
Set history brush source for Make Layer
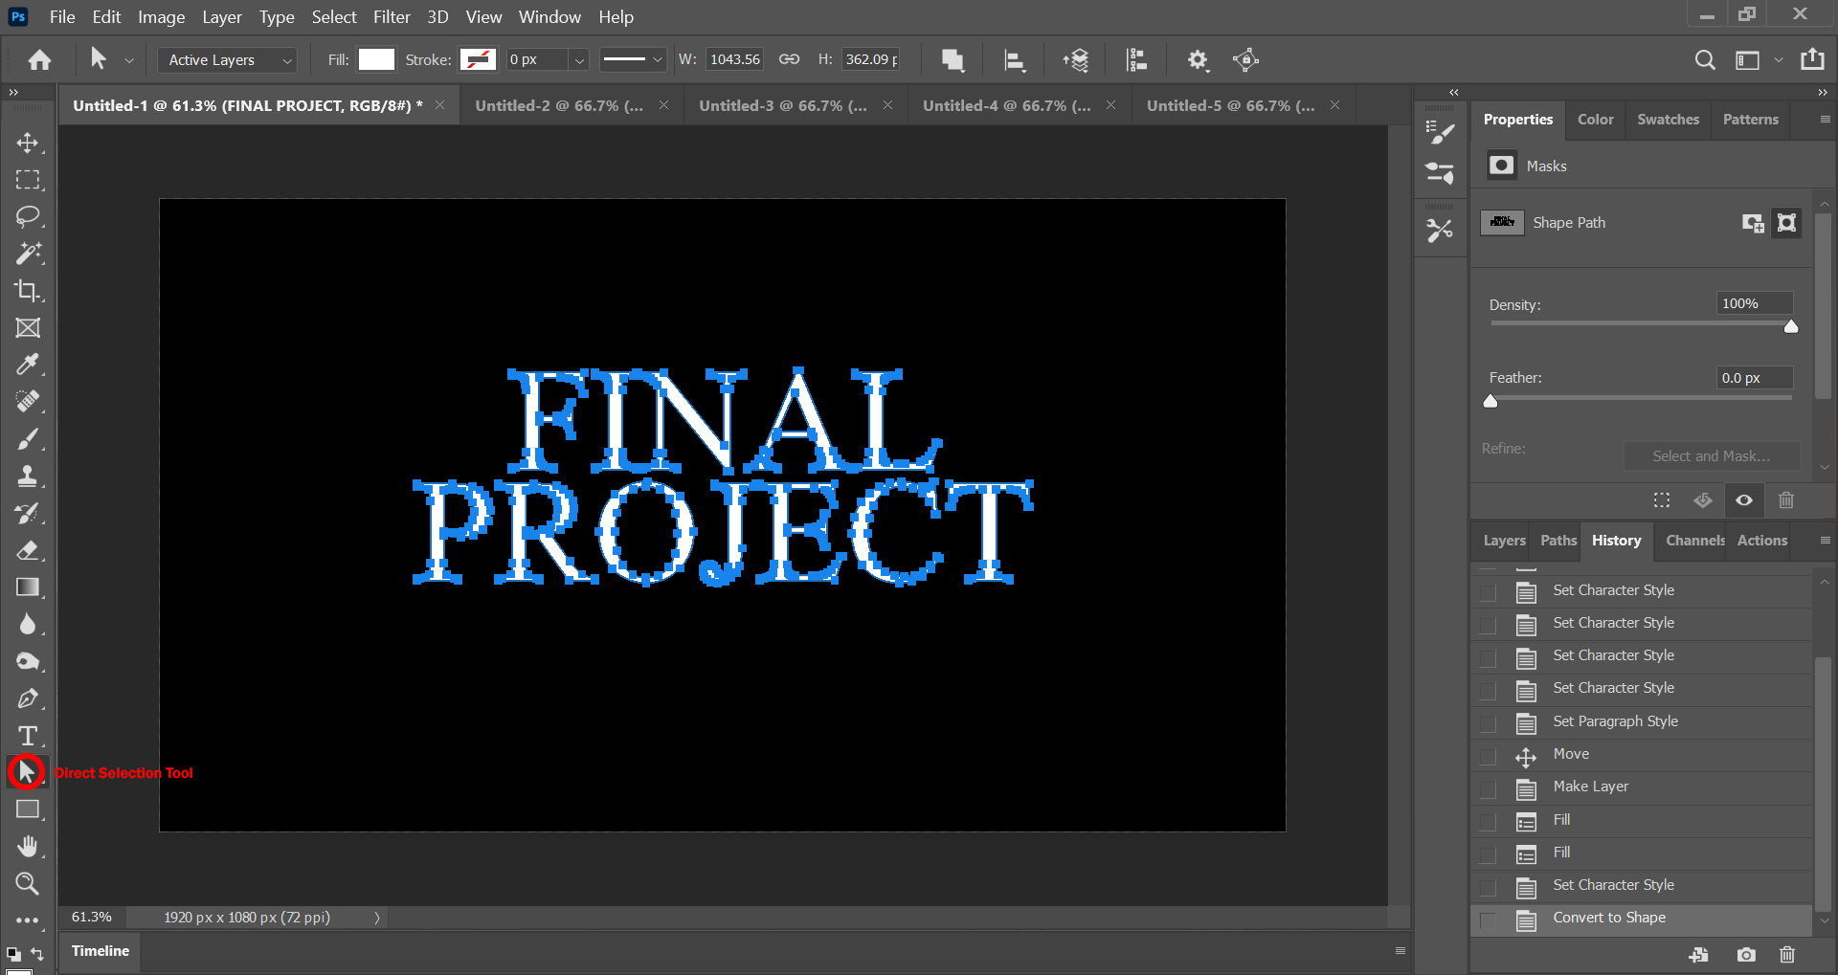click(x=1488, y=788)
